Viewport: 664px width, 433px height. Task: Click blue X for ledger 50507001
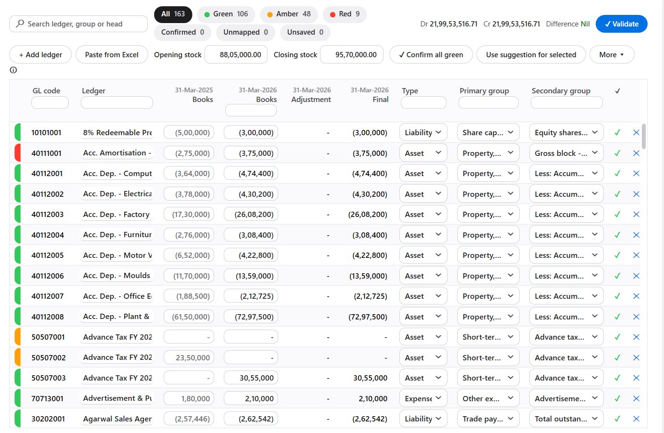[x=636, y=337]
